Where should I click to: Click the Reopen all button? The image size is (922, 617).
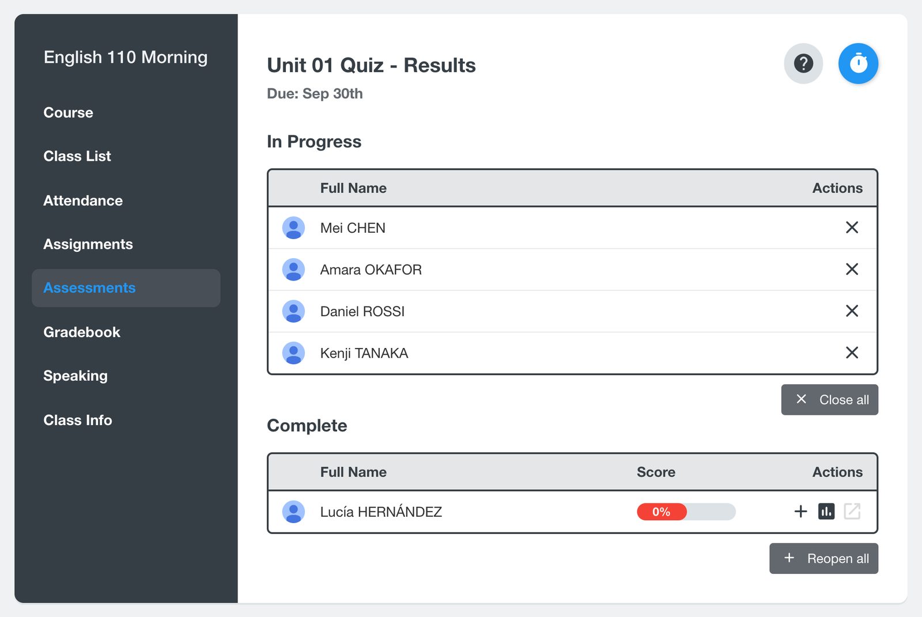click(823, 558)
